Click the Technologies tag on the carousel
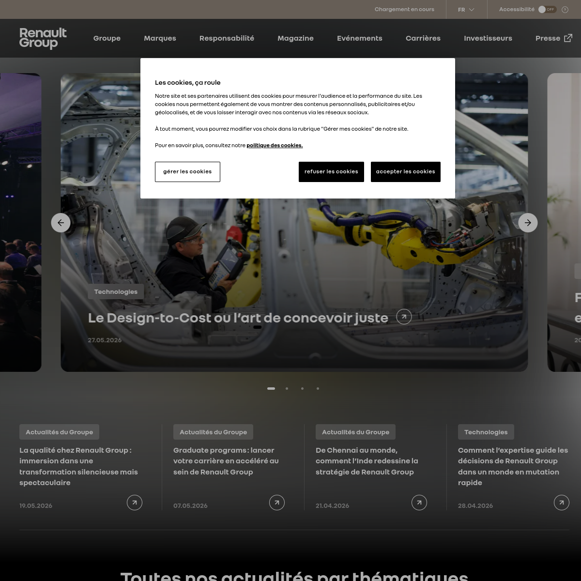Image resolution: width=581 pixels, height=581 pixels. click(x=116, y=291)
